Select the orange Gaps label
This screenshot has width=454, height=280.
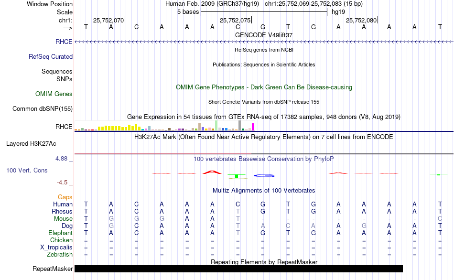coord(65,197)
